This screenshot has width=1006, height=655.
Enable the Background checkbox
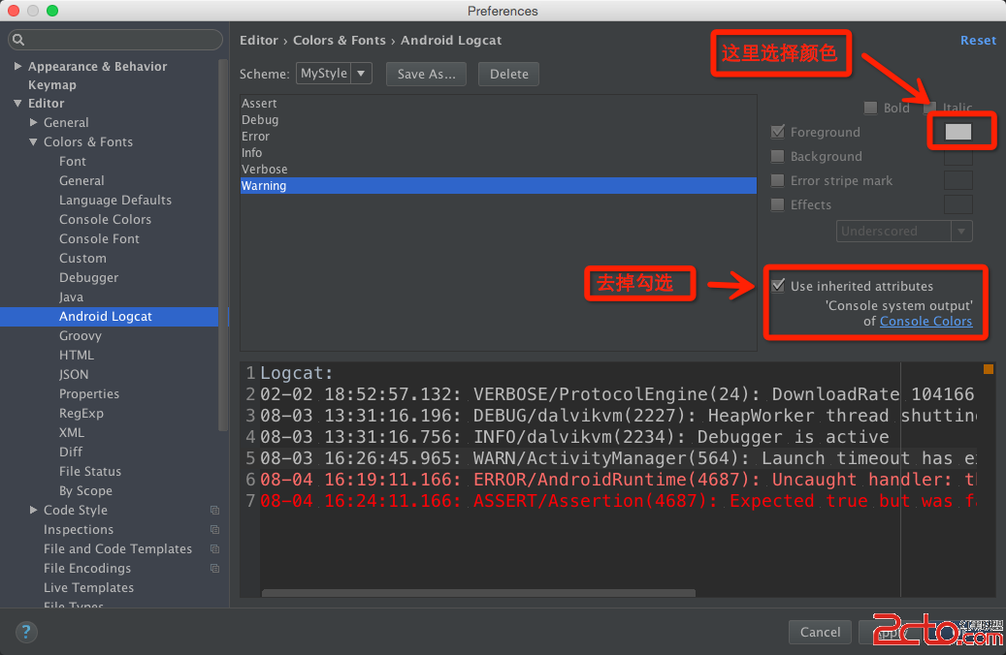(778, 156)
